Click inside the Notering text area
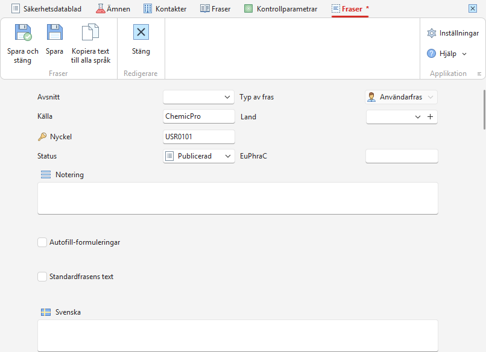486x352 pixels. 238,198
